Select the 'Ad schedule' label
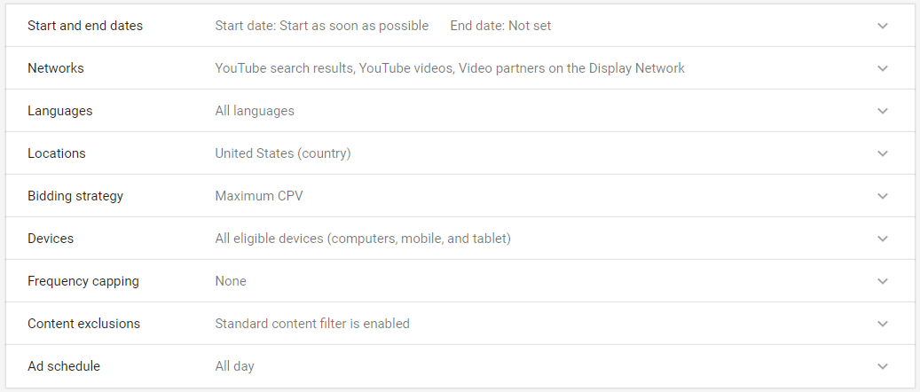920x392 pixels. point(64,366)
